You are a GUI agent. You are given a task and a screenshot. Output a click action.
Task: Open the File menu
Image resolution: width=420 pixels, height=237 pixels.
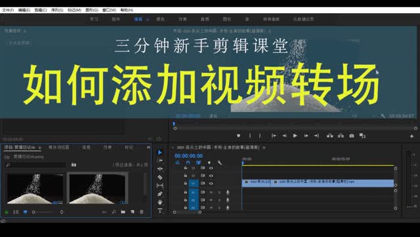pos(8,10)
